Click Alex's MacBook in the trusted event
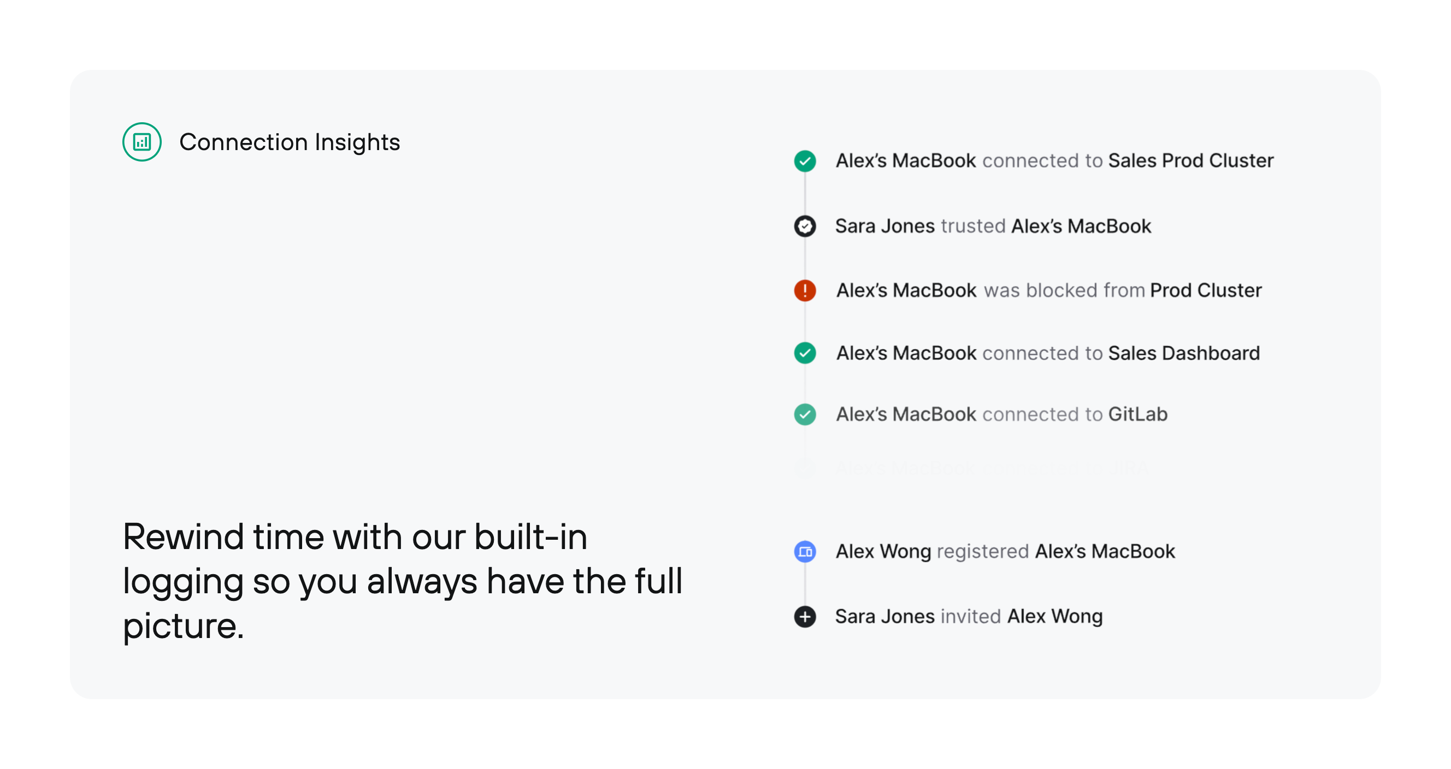The height and width of the screenshot is (769, 1451). 1081,226
